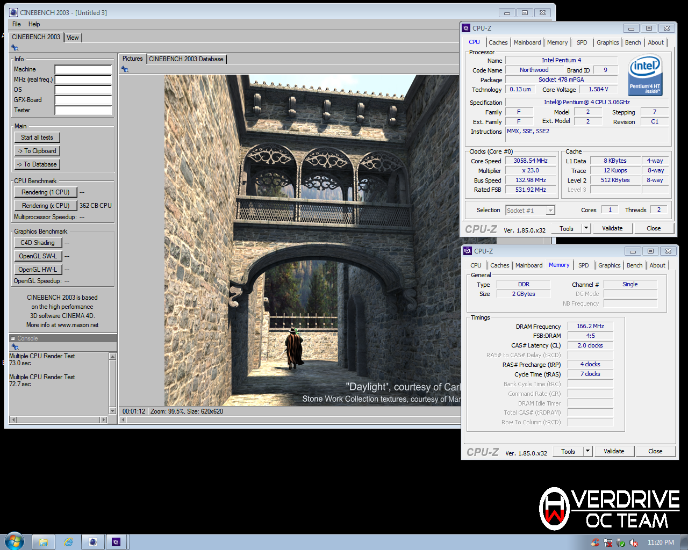Image resolution: width=688 pixels, height=550 pixels.
Task: Start the OpenGL HW-L benchmark
Action: coord(38,270)
